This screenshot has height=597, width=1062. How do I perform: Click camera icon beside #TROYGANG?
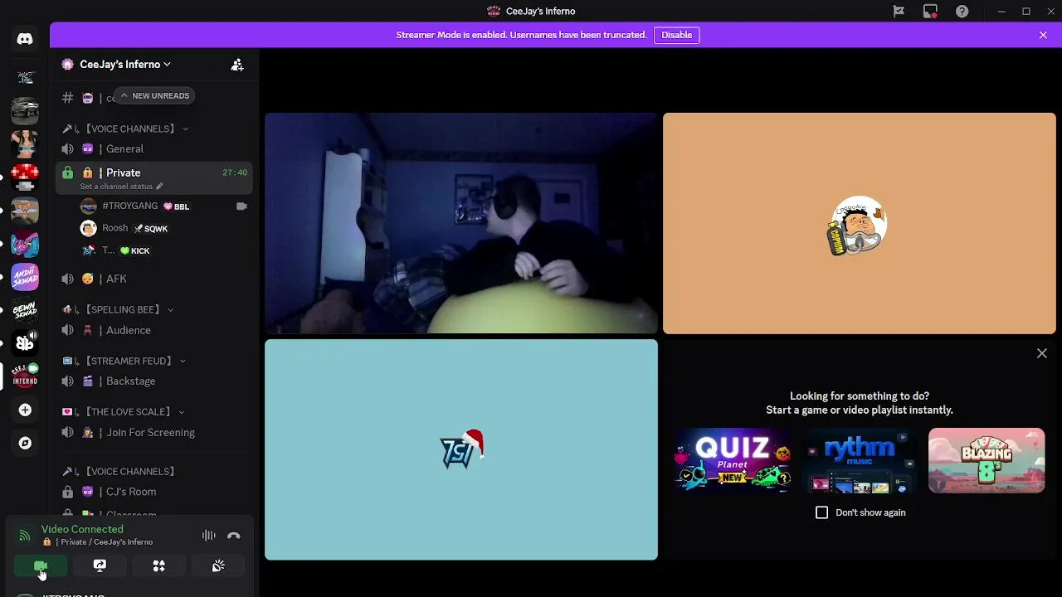pos(241,206)
